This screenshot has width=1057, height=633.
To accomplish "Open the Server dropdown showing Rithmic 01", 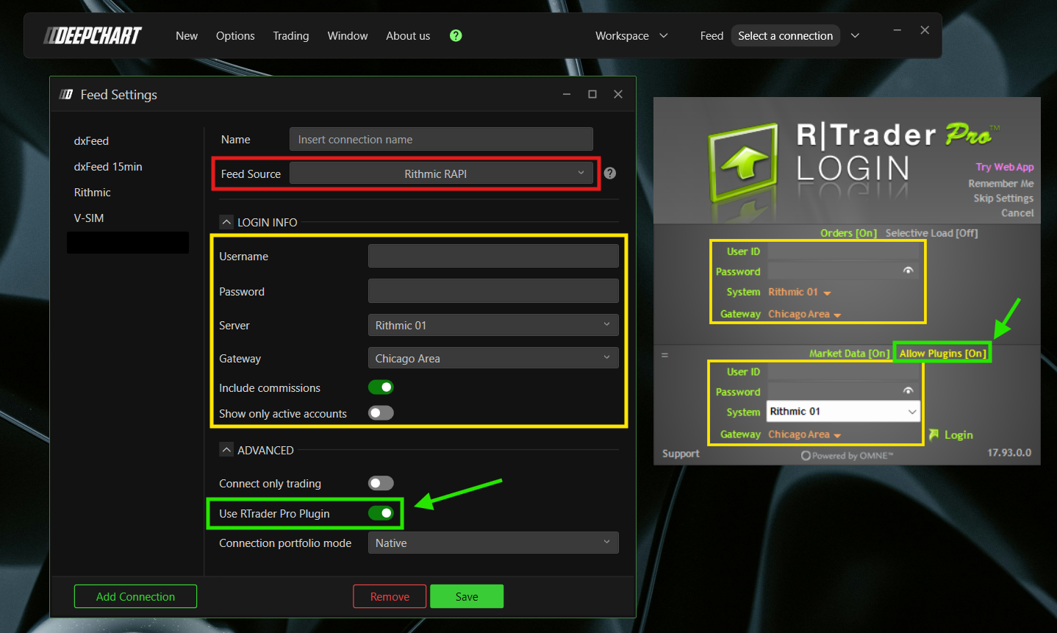I will [x=493, y=325].
